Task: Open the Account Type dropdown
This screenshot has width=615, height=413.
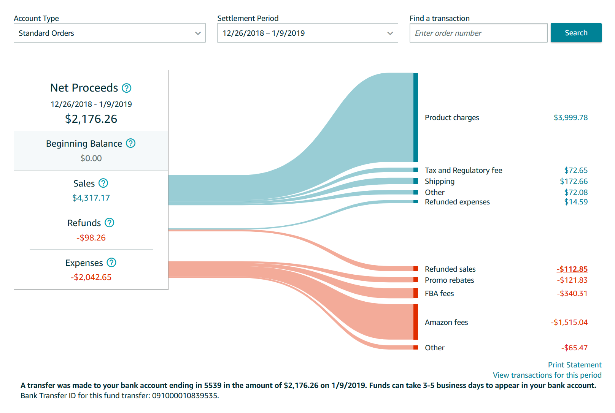Action: [x=110, y=33]
